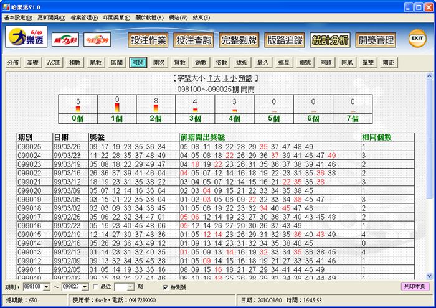Open the 檔案管理(F) menu
The image size is (436, 308).
tap(84, 17)
